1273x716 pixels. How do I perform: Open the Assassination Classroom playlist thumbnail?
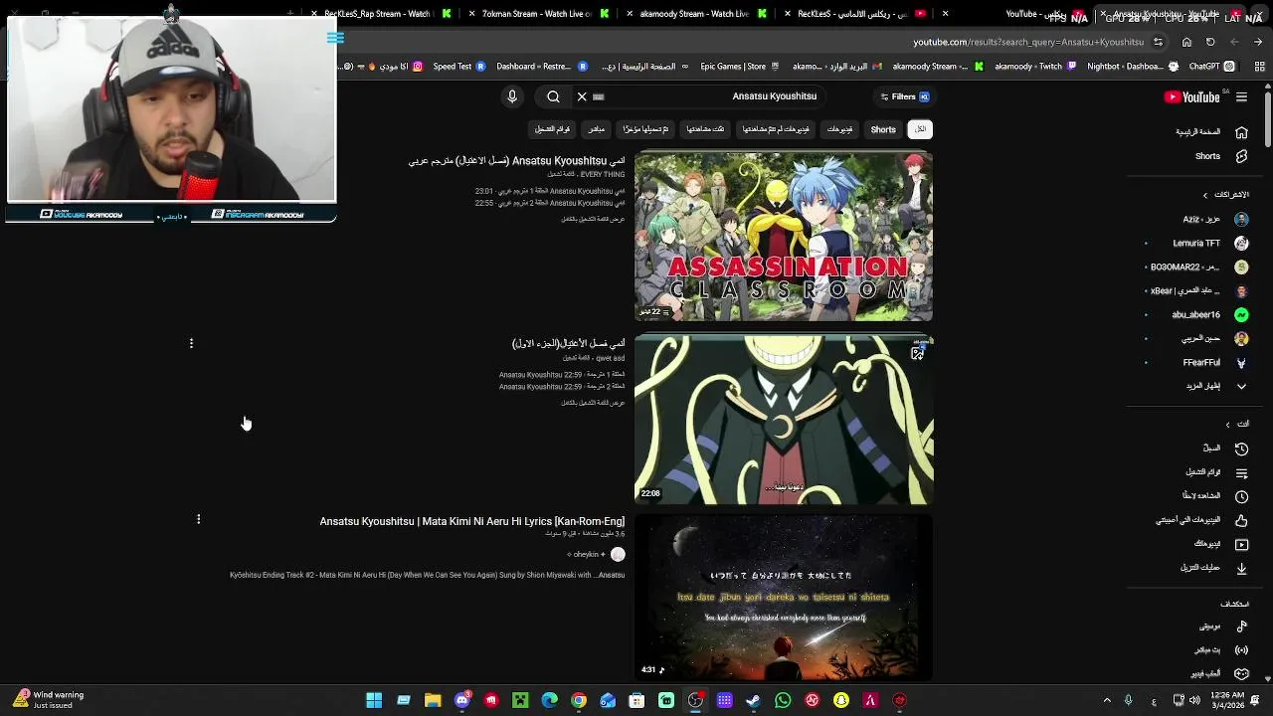tap(784, 236)
